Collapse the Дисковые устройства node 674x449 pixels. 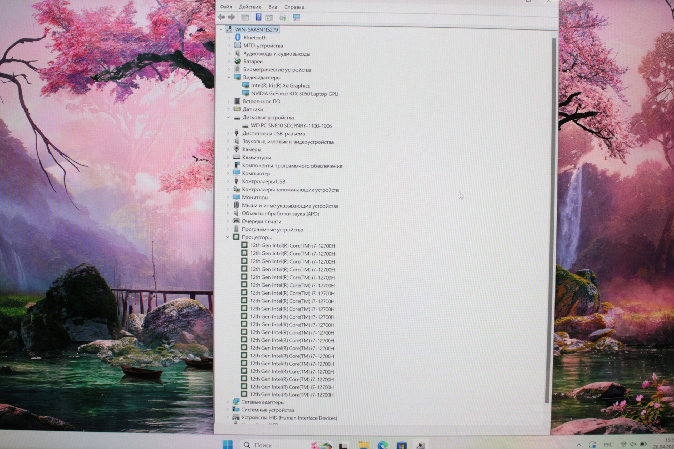[x=228, y=117]
